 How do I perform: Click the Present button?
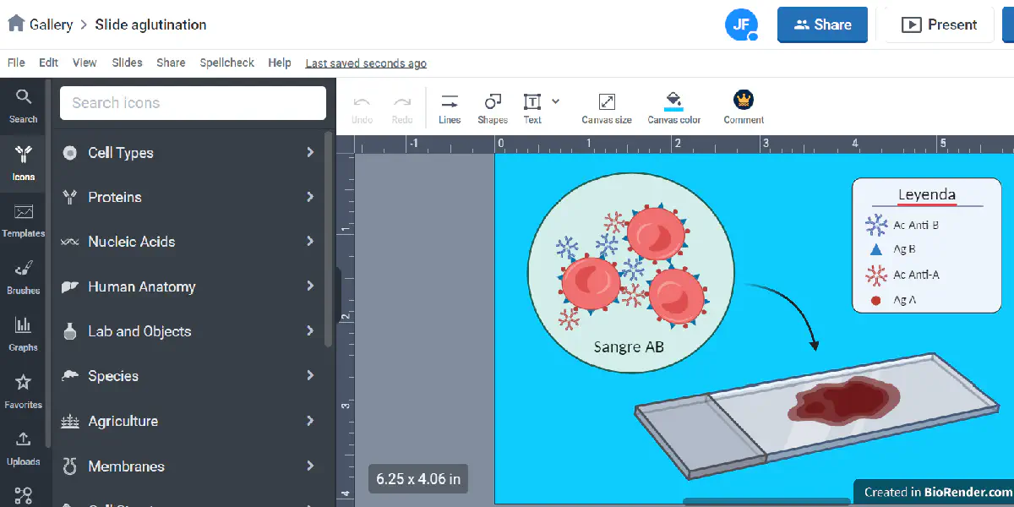939,25
